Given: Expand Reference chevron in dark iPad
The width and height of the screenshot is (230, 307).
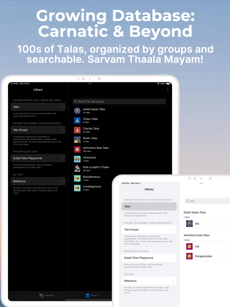Looking at the screenshot, I should (x=62, y=181).
